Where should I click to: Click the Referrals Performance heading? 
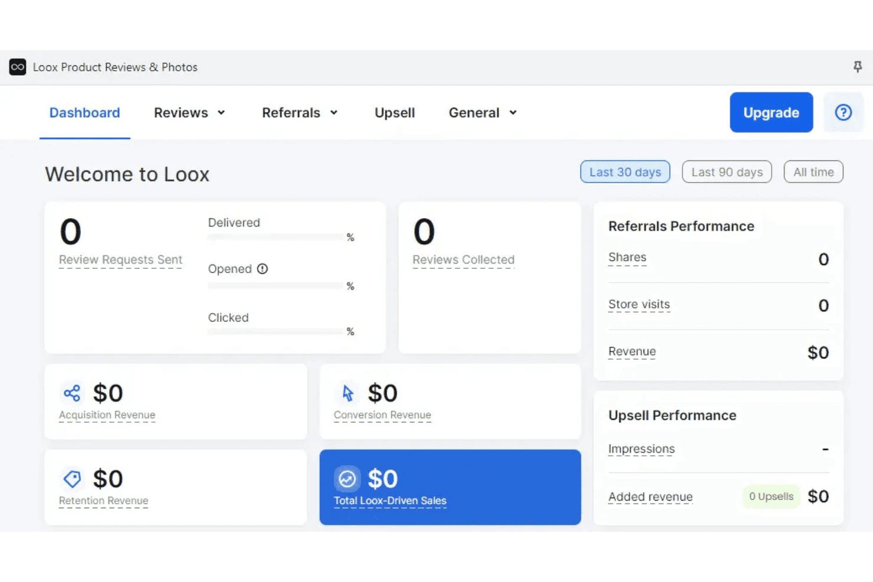(681, 226)
